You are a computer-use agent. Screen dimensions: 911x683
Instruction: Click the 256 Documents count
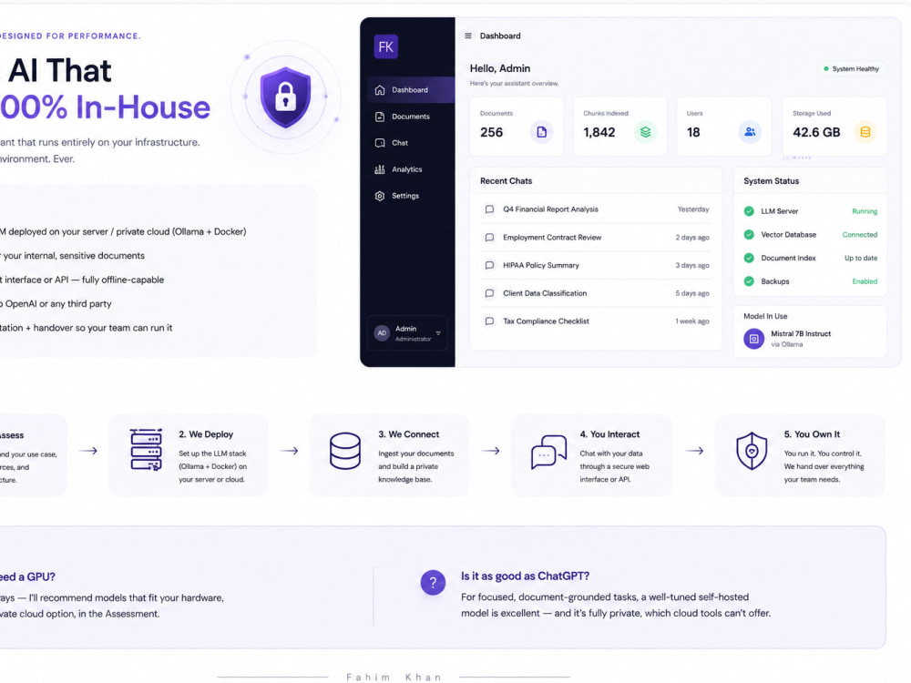[x=492, y=132]
